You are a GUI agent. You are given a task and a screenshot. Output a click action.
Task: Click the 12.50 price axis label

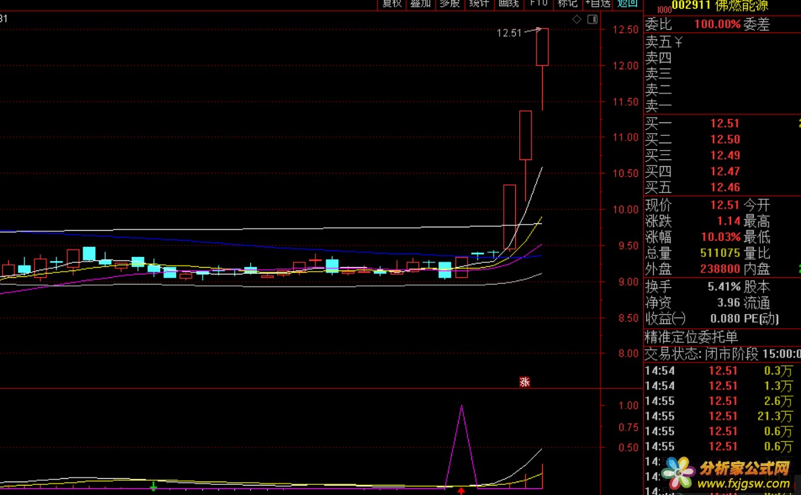coord(625,30)
